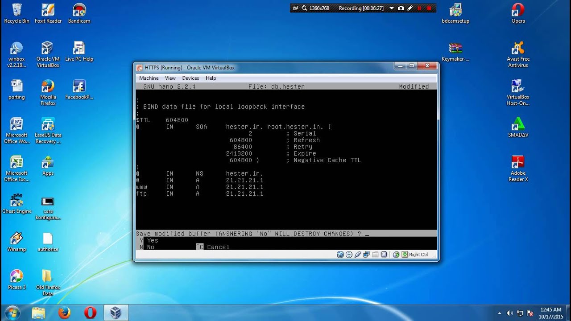Screen dimensions: 571x321
Task: Click the Bandicam window-mode icon
Action: (x=295, y=8)
